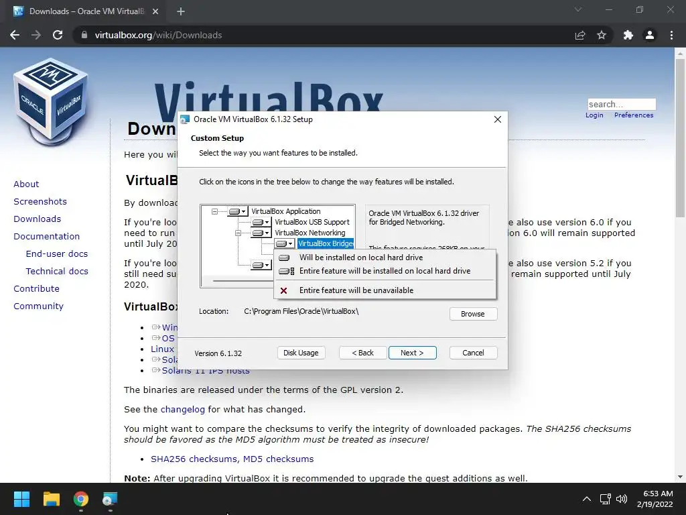Click the browser forward arrow
Screen dimensions: 686x515
[x=36, y=35]
